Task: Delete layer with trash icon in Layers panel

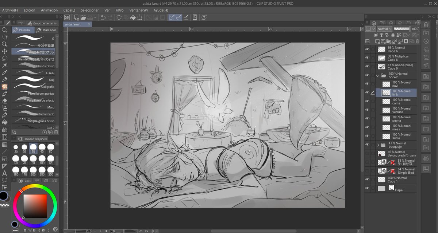Action: click(x=417, y=41)
